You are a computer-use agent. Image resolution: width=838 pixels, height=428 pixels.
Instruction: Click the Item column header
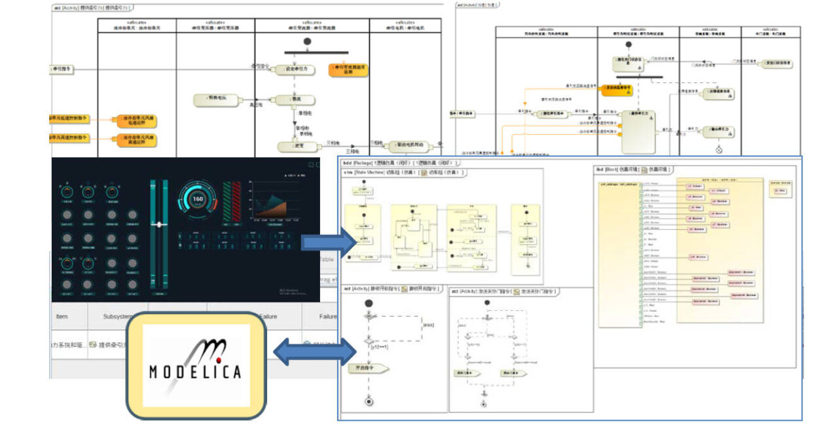[62, 316]
